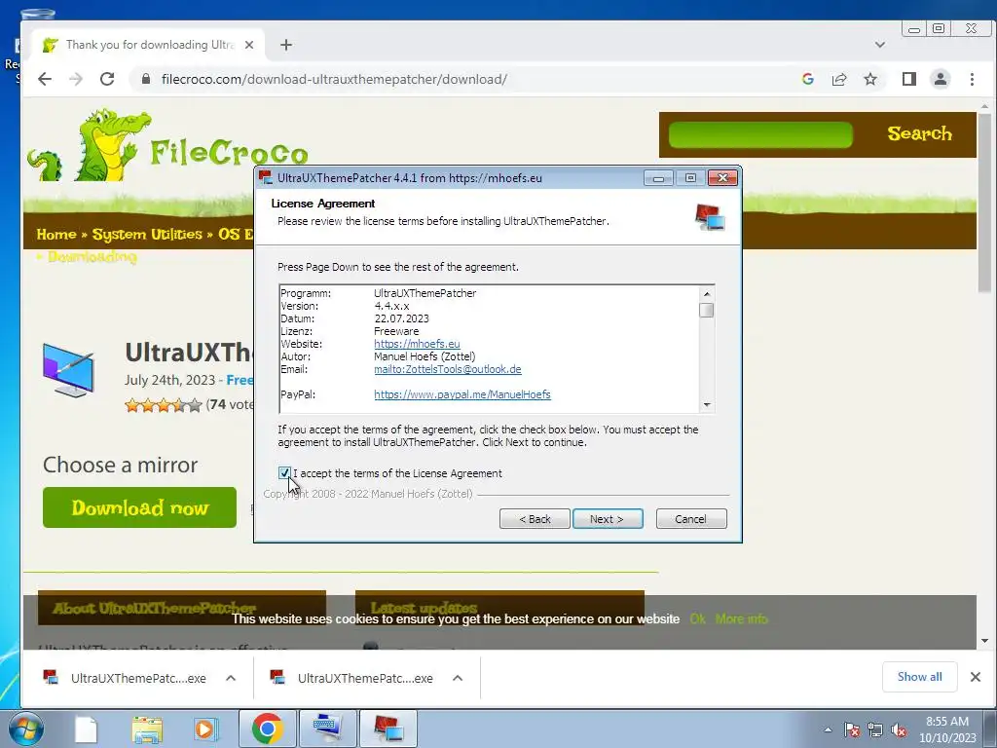Click the ZottelsTools@outlook.de mailto link

448,369
